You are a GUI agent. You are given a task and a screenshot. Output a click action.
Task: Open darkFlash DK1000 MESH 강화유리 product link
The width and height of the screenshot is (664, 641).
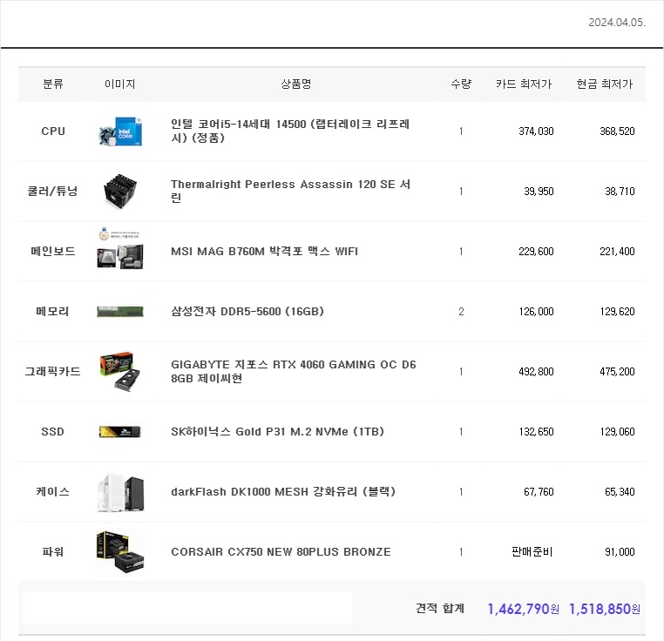click(x=283, y=492)
